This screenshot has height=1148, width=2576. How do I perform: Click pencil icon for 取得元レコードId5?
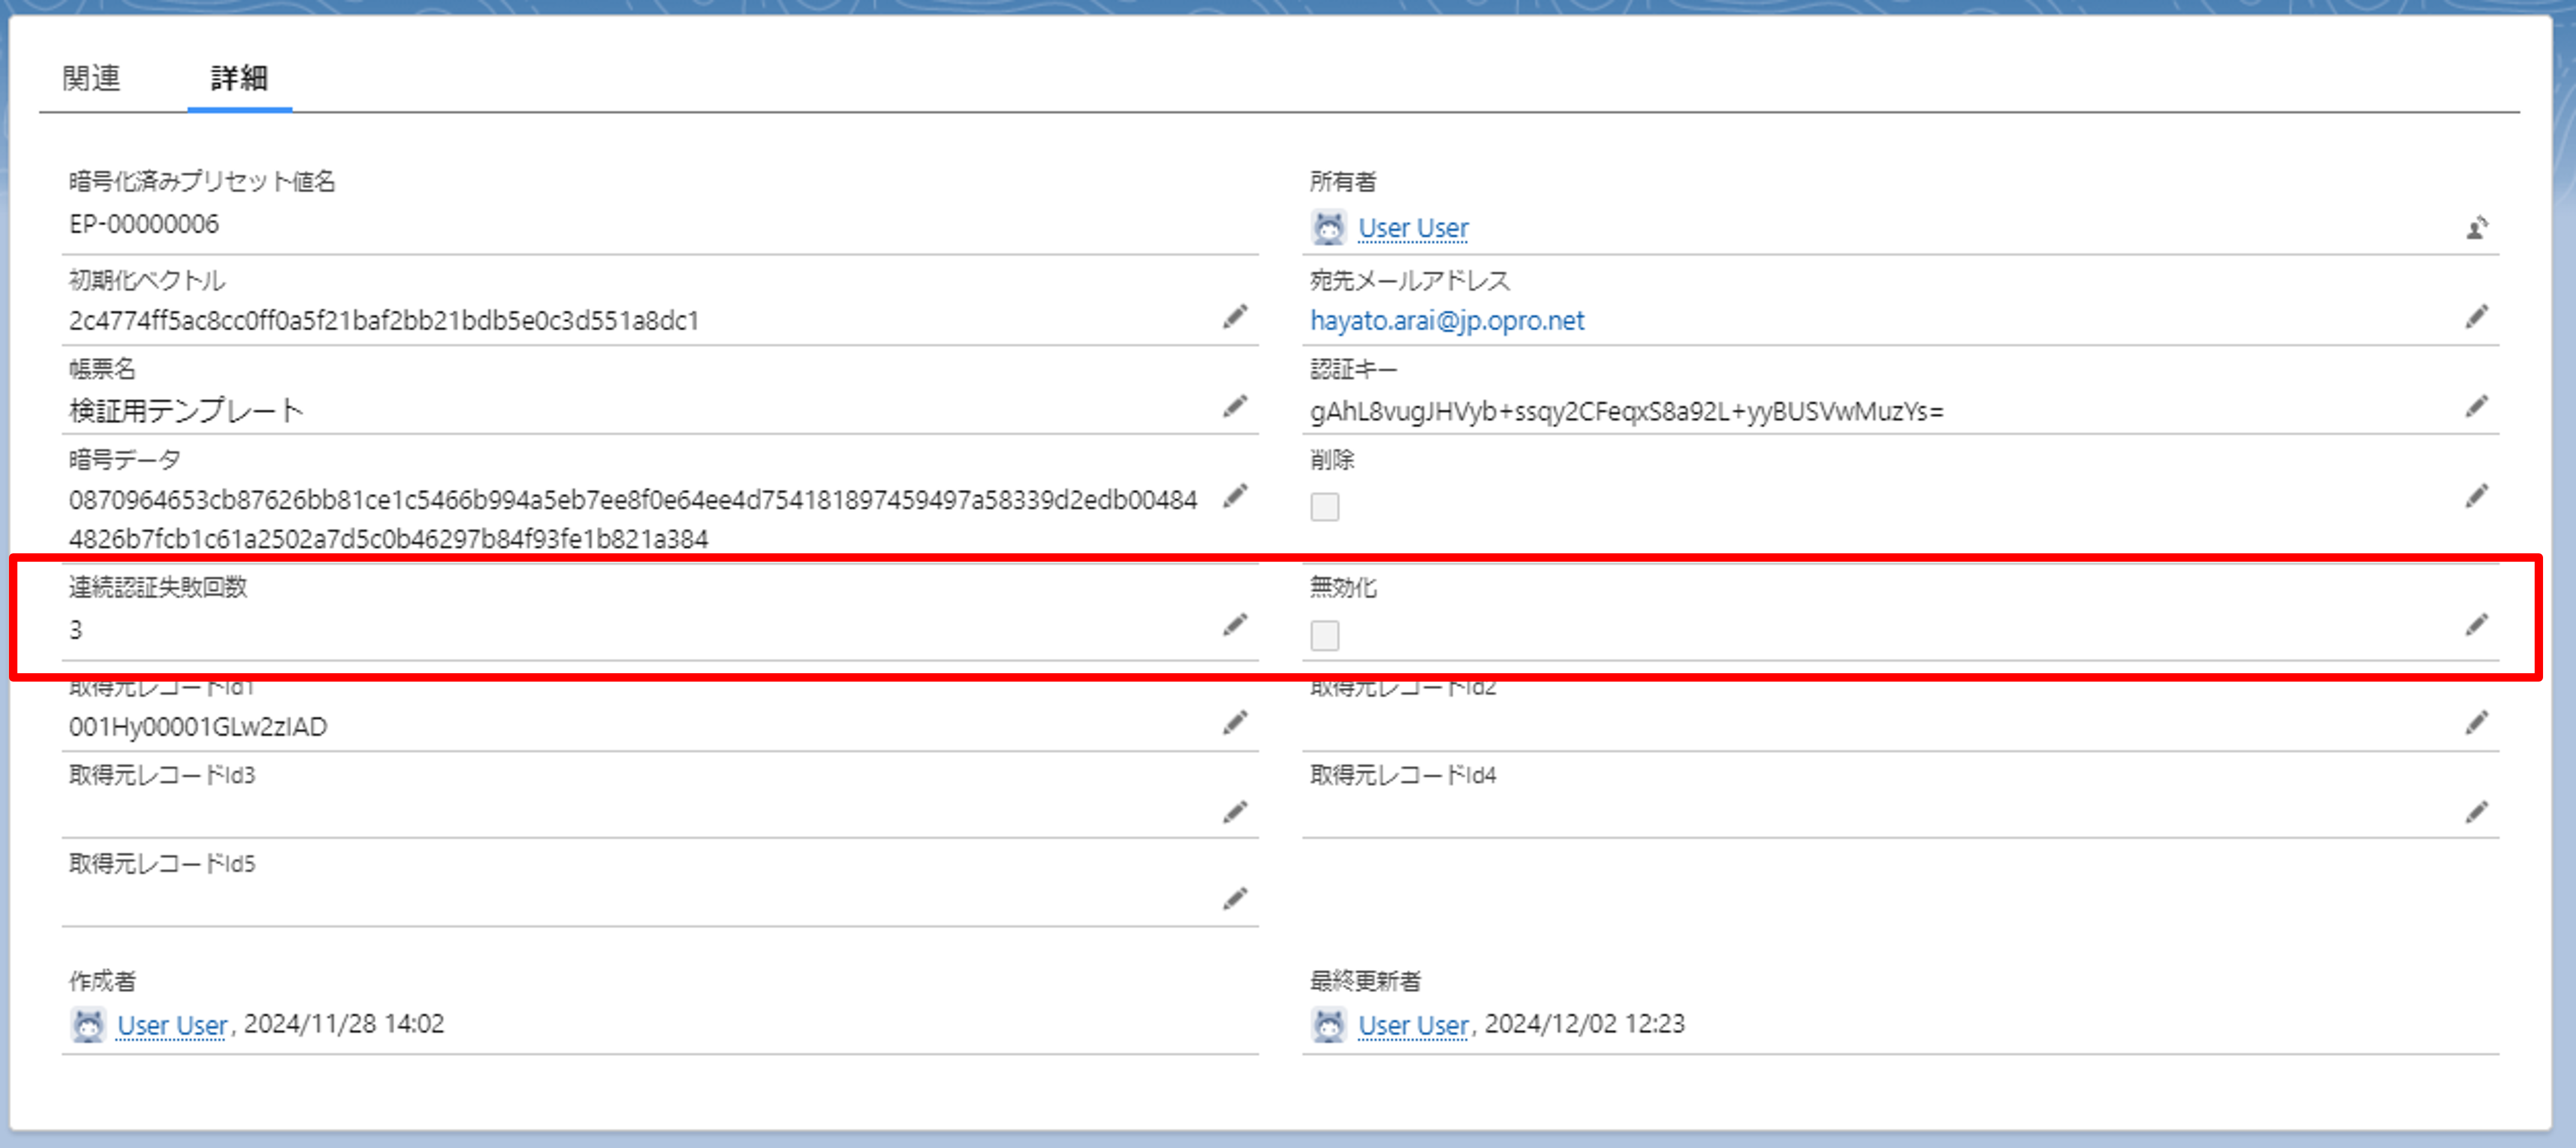pyautogui.click(x=1235, y=899)
